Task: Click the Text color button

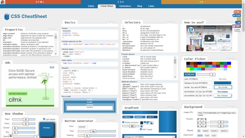Action: pos(222,79)
